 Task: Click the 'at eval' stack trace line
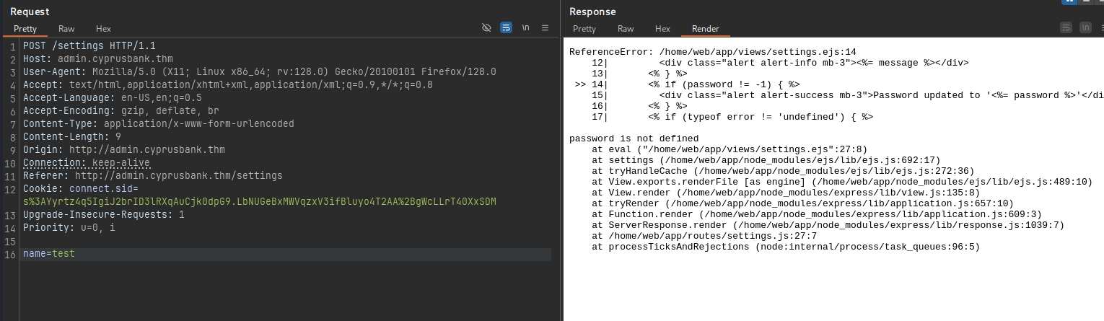coord(730,149)
